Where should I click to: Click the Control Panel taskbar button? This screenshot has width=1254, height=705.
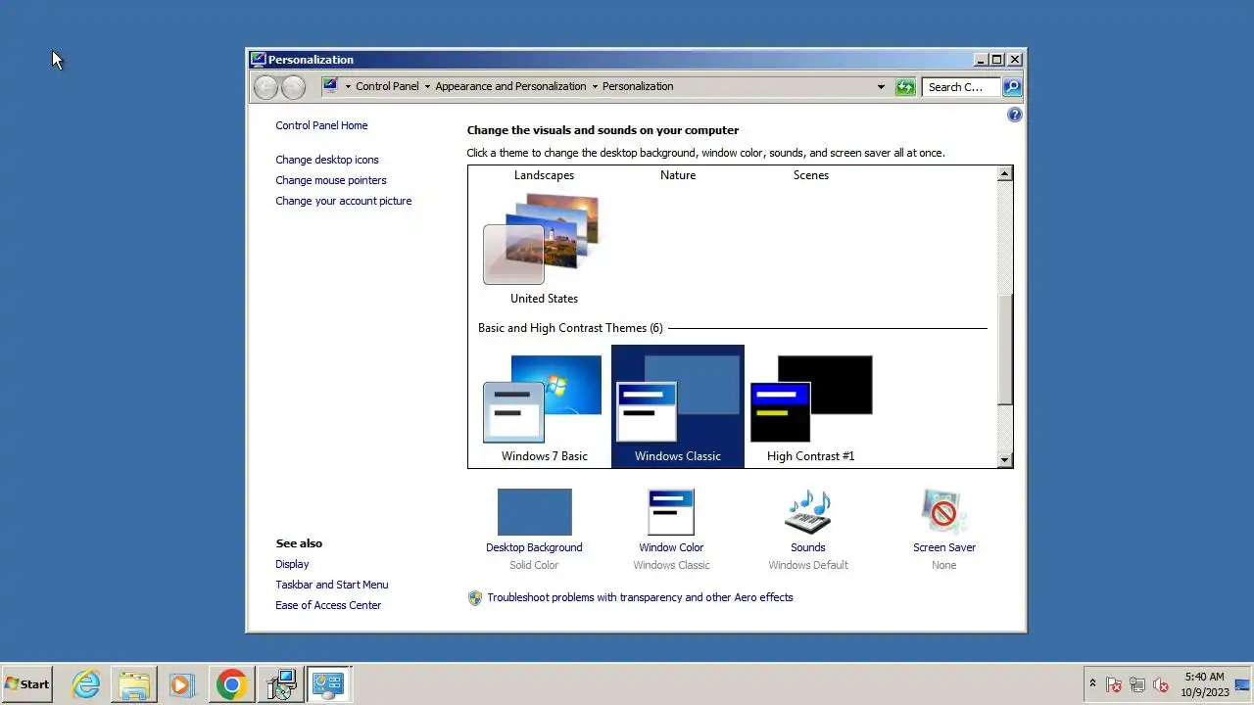328,684
